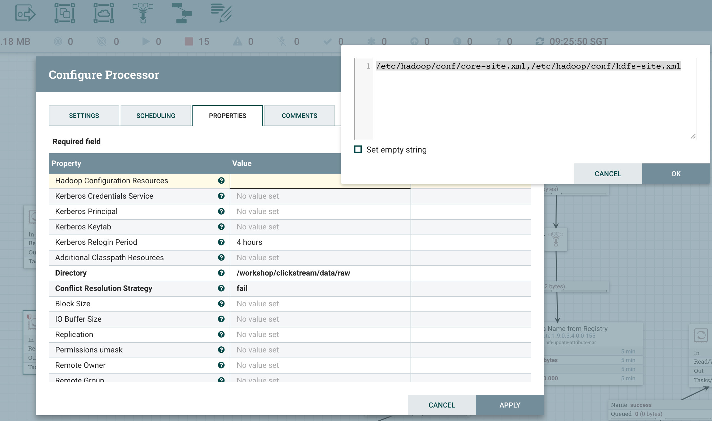Open help for Kerberos Relogin Period
Image resolution: width=712 pixels, height=421 pixels.
[221, 242]
